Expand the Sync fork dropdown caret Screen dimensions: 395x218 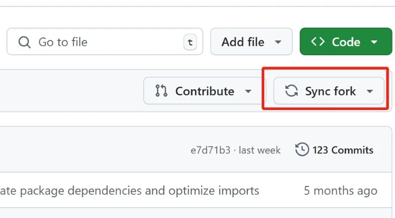pos(369,91)
